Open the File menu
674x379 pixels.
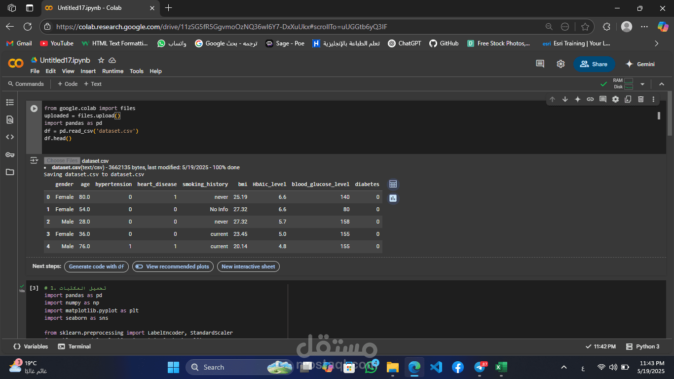point(35,71)
